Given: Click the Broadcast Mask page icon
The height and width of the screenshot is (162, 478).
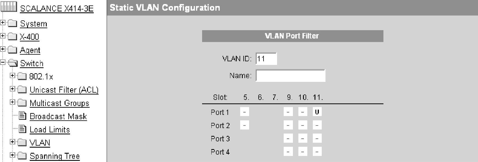Looking at the screenshot, I should click(x=22, y=116).
